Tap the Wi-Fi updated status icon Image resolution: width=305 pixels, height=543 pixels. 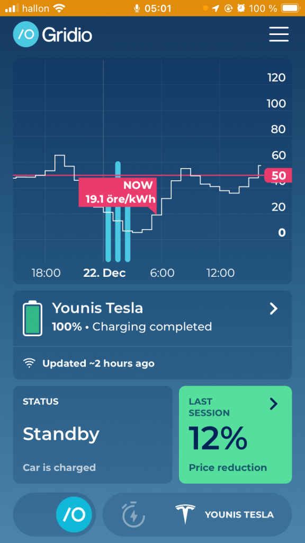30,363
